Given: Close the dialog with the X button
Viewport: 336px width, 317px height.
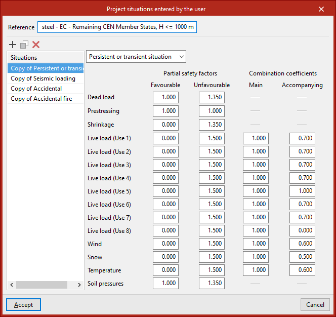Looking at the screenshot, I should pyautogui.click(x=321, y=9).
